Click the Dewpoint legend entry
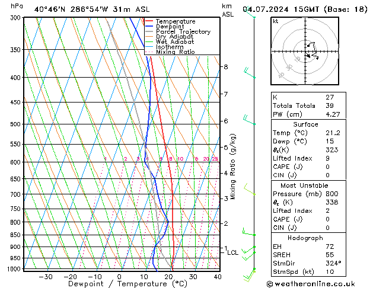This screenshot has width=373, height=288. coord(171,27)
